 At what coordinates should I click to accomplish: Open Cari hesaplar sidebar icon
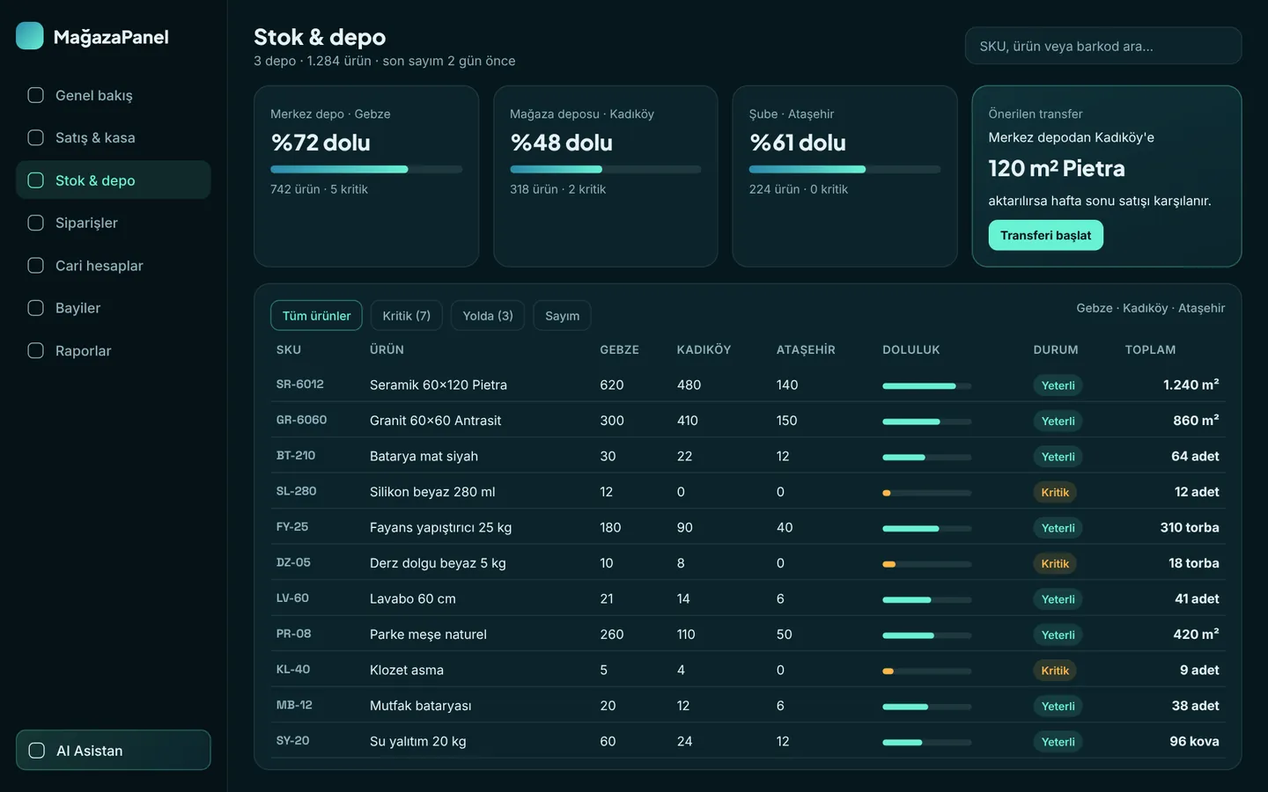click(x=36, y=266)
